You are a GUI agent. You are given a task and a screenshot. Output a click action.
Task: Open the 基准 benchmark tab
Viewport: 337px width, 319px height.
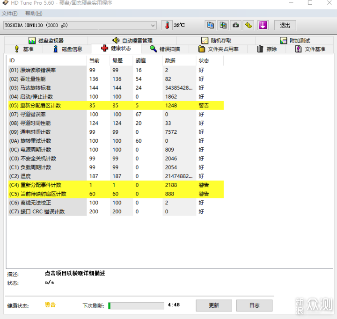(24, 49)
